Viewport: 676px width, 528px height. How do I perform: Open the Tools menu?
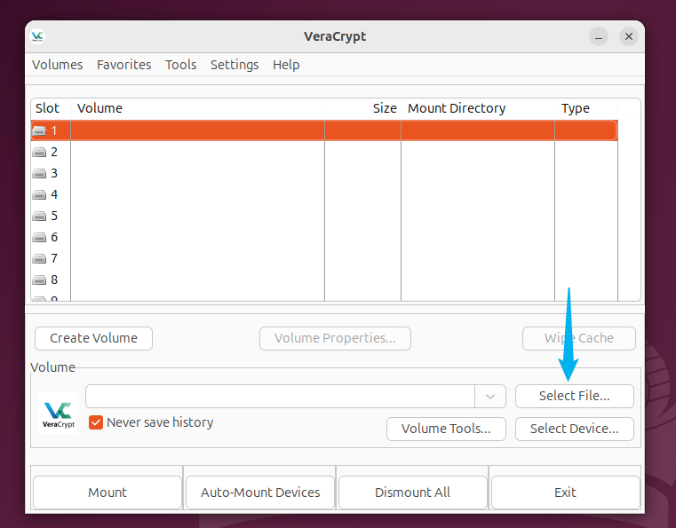pyautogui.click(x=181, y=65)
